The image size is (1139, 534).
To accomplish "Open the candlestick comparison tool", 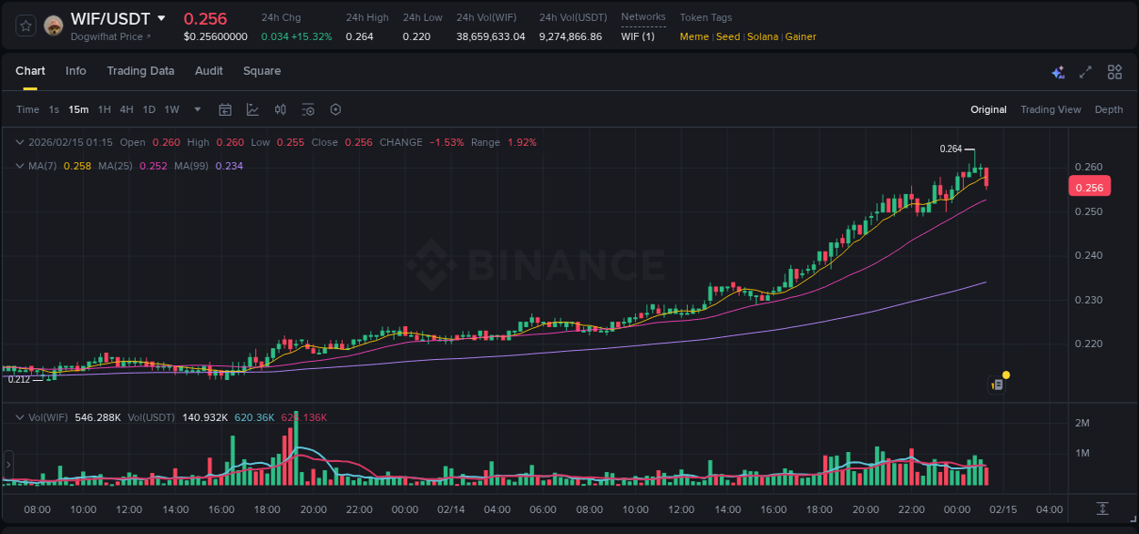I will [280, 109].
